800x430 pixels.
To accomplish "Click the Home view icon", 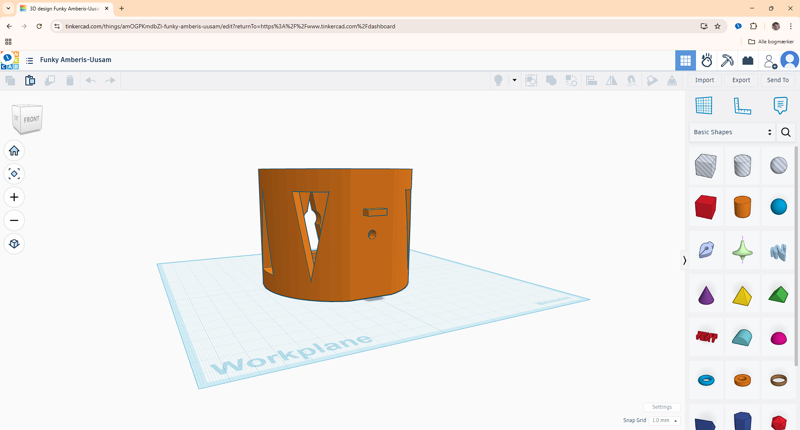I will pyautogui.click(x=14, y=150).
